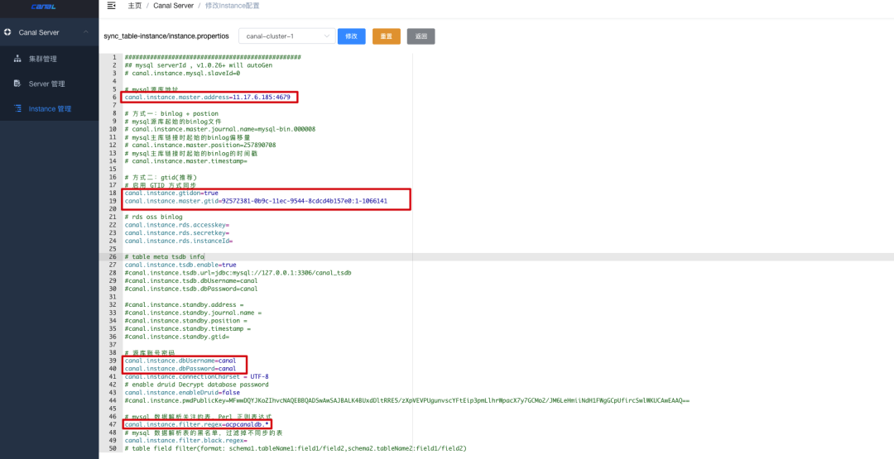
Task: Open Instance 管理 in sidebar
Action: [x=50, y=109]
